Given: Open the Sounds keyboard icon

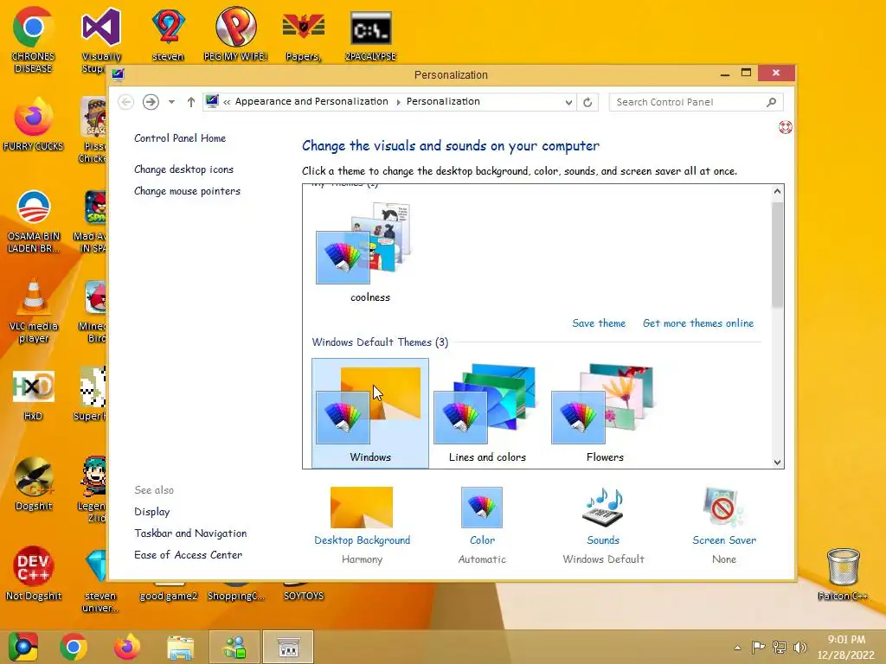Looking at the screenshot, I should pyautogui.click(x=603, y=507).
